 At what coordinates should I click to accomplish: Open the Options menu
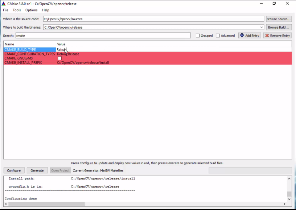click(x=31, y=10)
